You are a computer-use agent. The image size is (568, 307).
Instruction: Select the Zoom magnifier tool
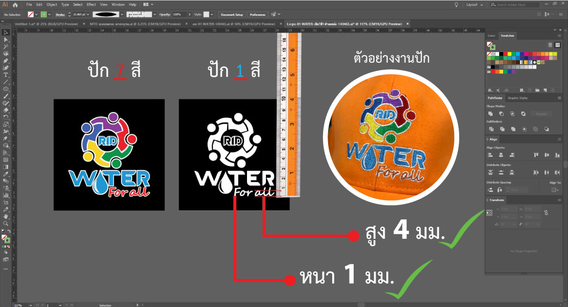[x=6, y=224]
